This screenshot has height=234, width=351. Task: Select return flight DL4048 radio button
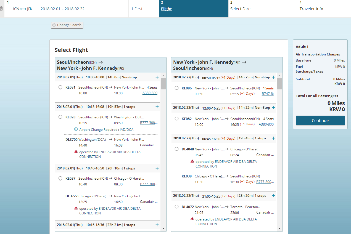pos(177,149)
